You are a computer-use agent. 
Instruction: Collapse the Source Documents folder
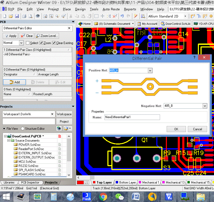[9, 140]
